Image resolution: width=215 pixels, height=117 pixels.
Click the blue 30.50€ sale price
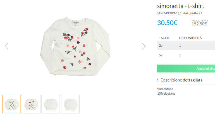167,23
